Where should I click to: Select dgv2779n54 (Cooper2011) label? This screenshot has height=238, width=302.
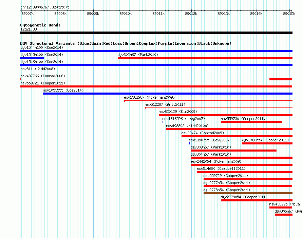pos(244,197)
